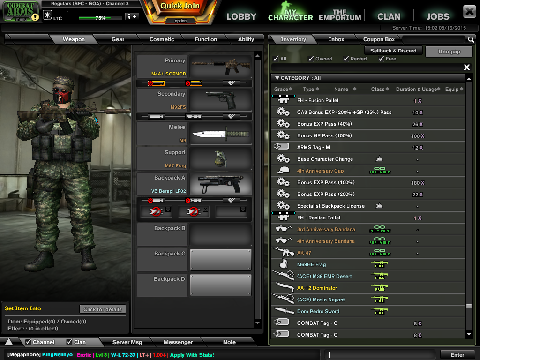Click the inventory search magnifier icon

[471, 40]
